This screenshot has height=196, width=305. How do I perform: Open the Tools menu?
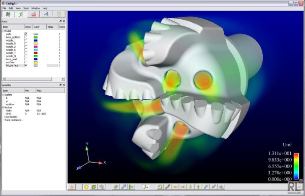point(26,8)
